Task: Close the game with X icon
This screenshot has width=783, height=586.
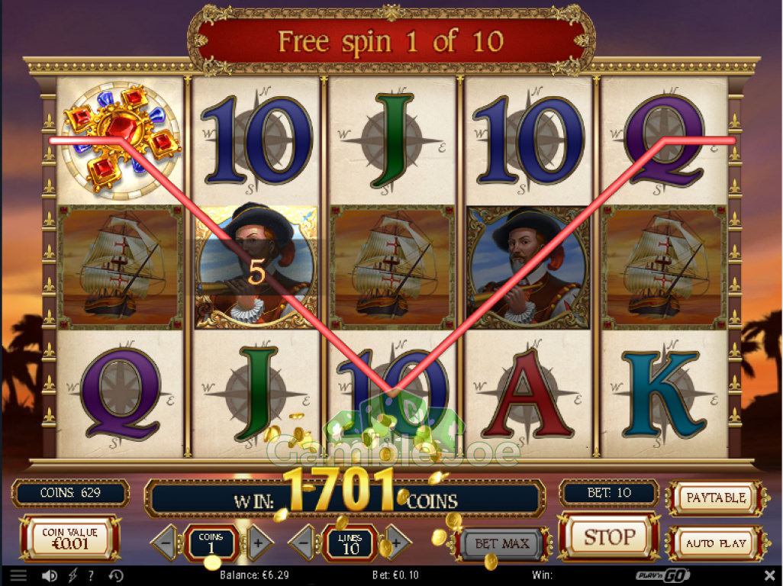Action: (770, 575)
